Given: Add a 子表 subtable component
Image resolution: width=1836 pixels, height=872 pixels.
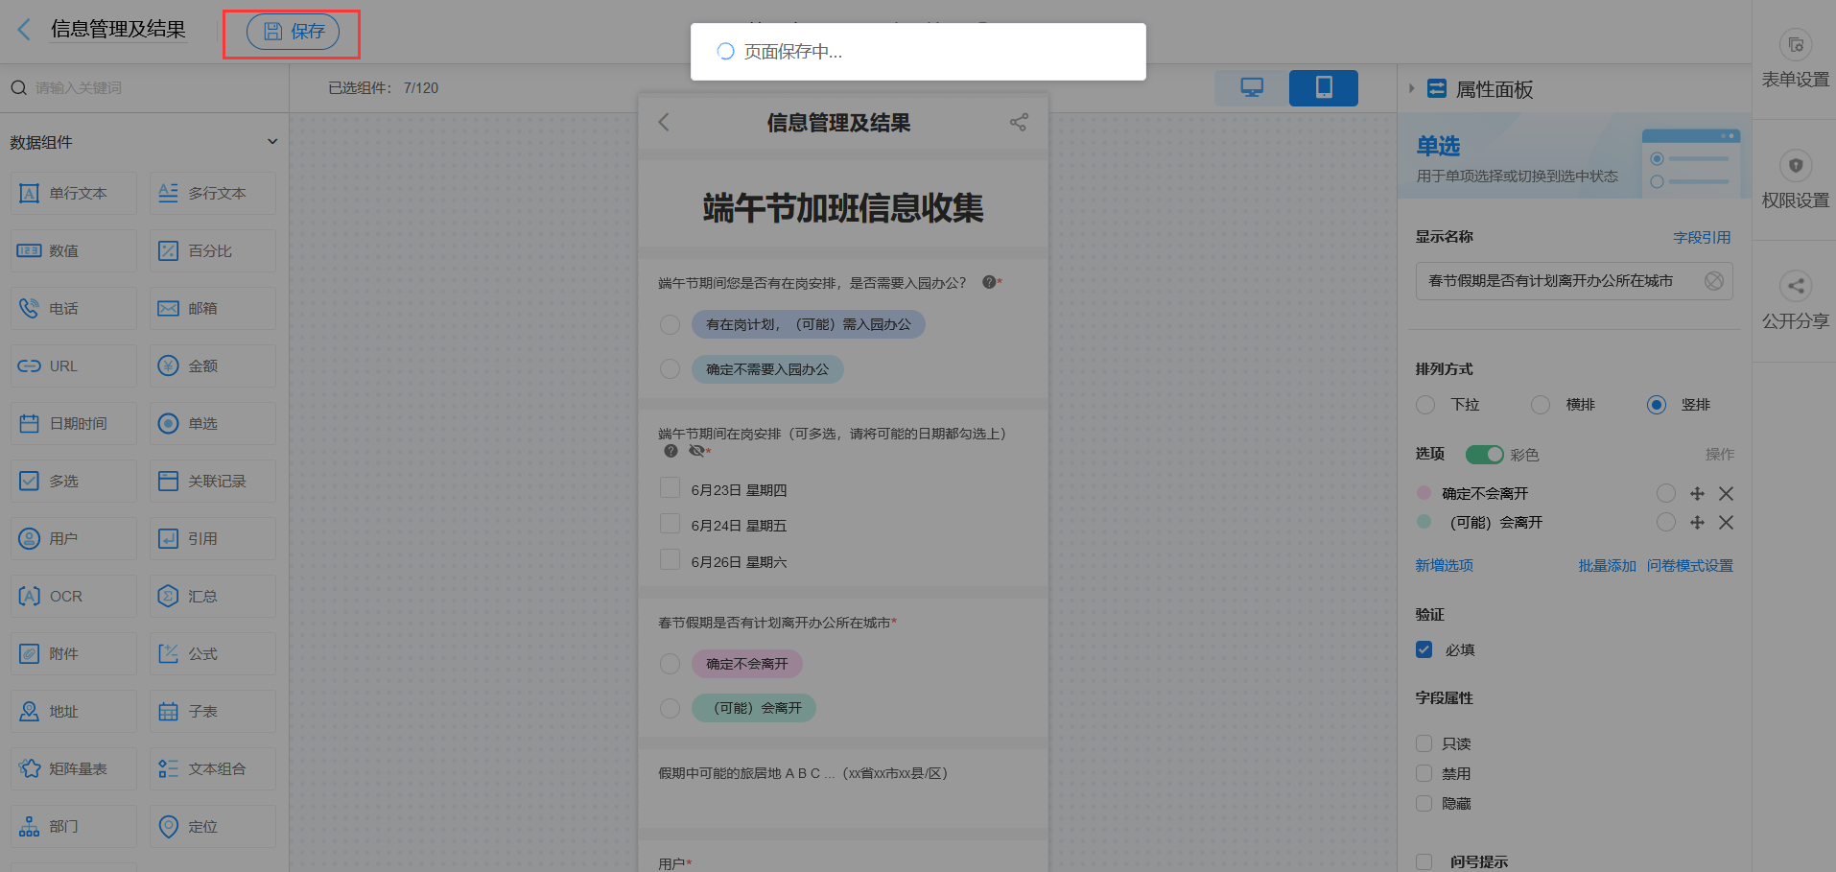Looking at the screenshot, I should tap(212, 711).
